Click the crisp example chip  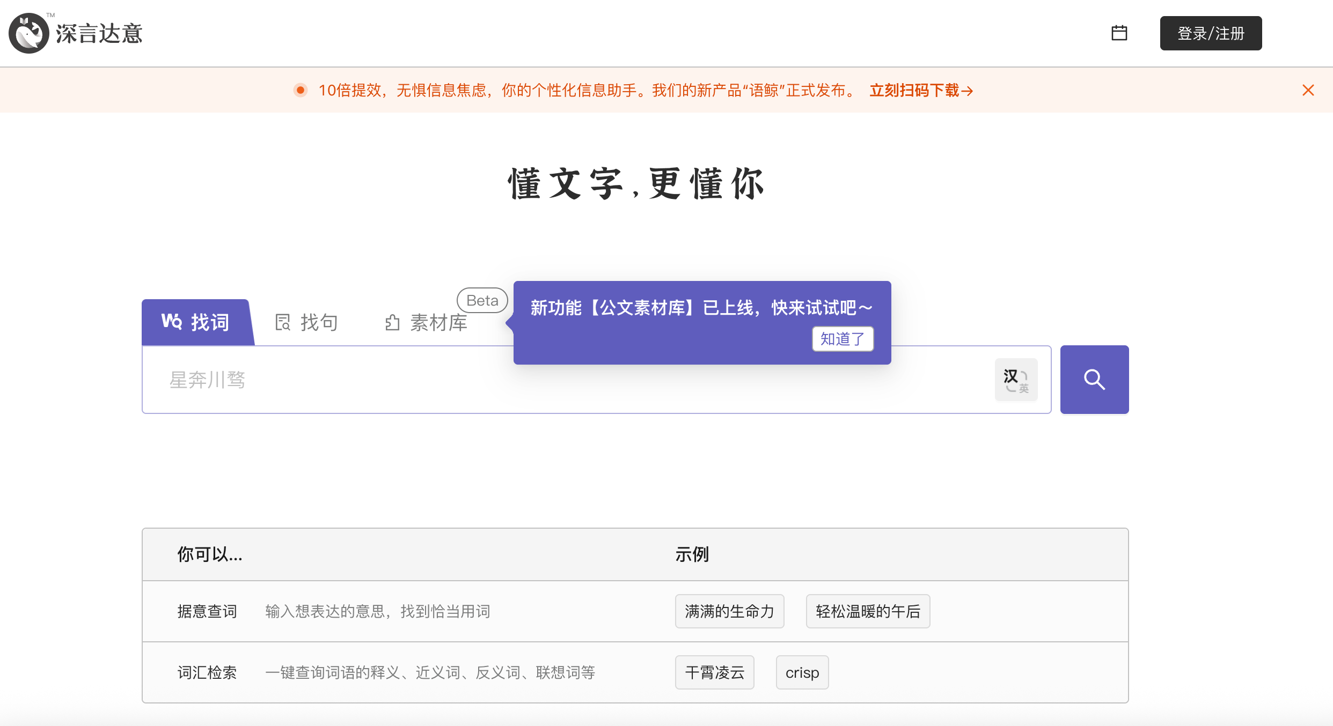802,672
